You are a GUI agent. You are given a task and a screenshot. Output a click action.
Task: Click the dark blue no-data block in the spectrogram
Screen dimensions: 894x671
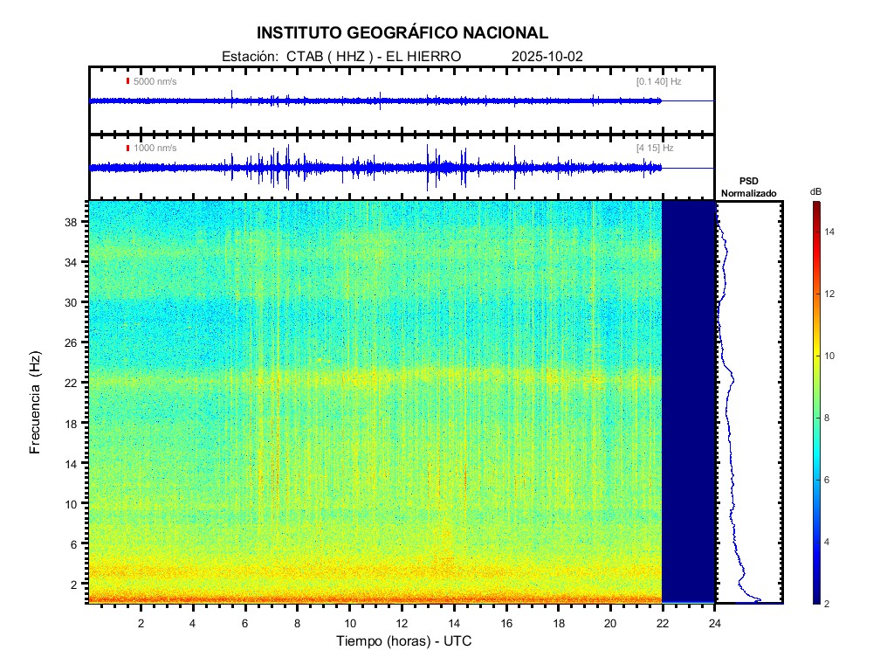689,402
